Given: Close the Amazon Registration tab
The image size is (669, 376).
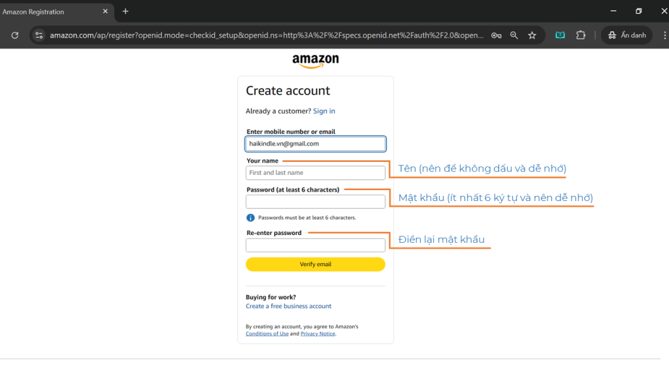Looking at the screenshot, I should [105, 12].
